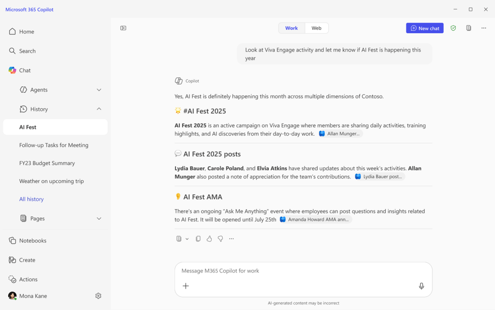
Task: Click the New chat button
Action: [x=424, y=28]
